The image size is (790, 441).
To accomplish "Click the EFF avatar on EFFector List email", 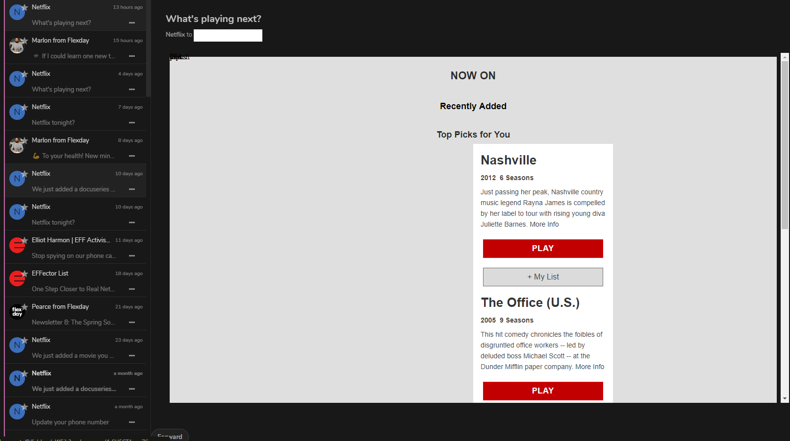I will pyautogui.click(x=17, y=279).
